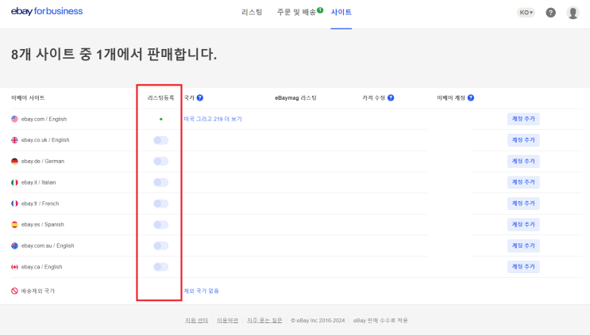The height and width of the screenshot is (335, 590).
Task: Click the Italian flag icon for ebay.it
Action: 14,182
